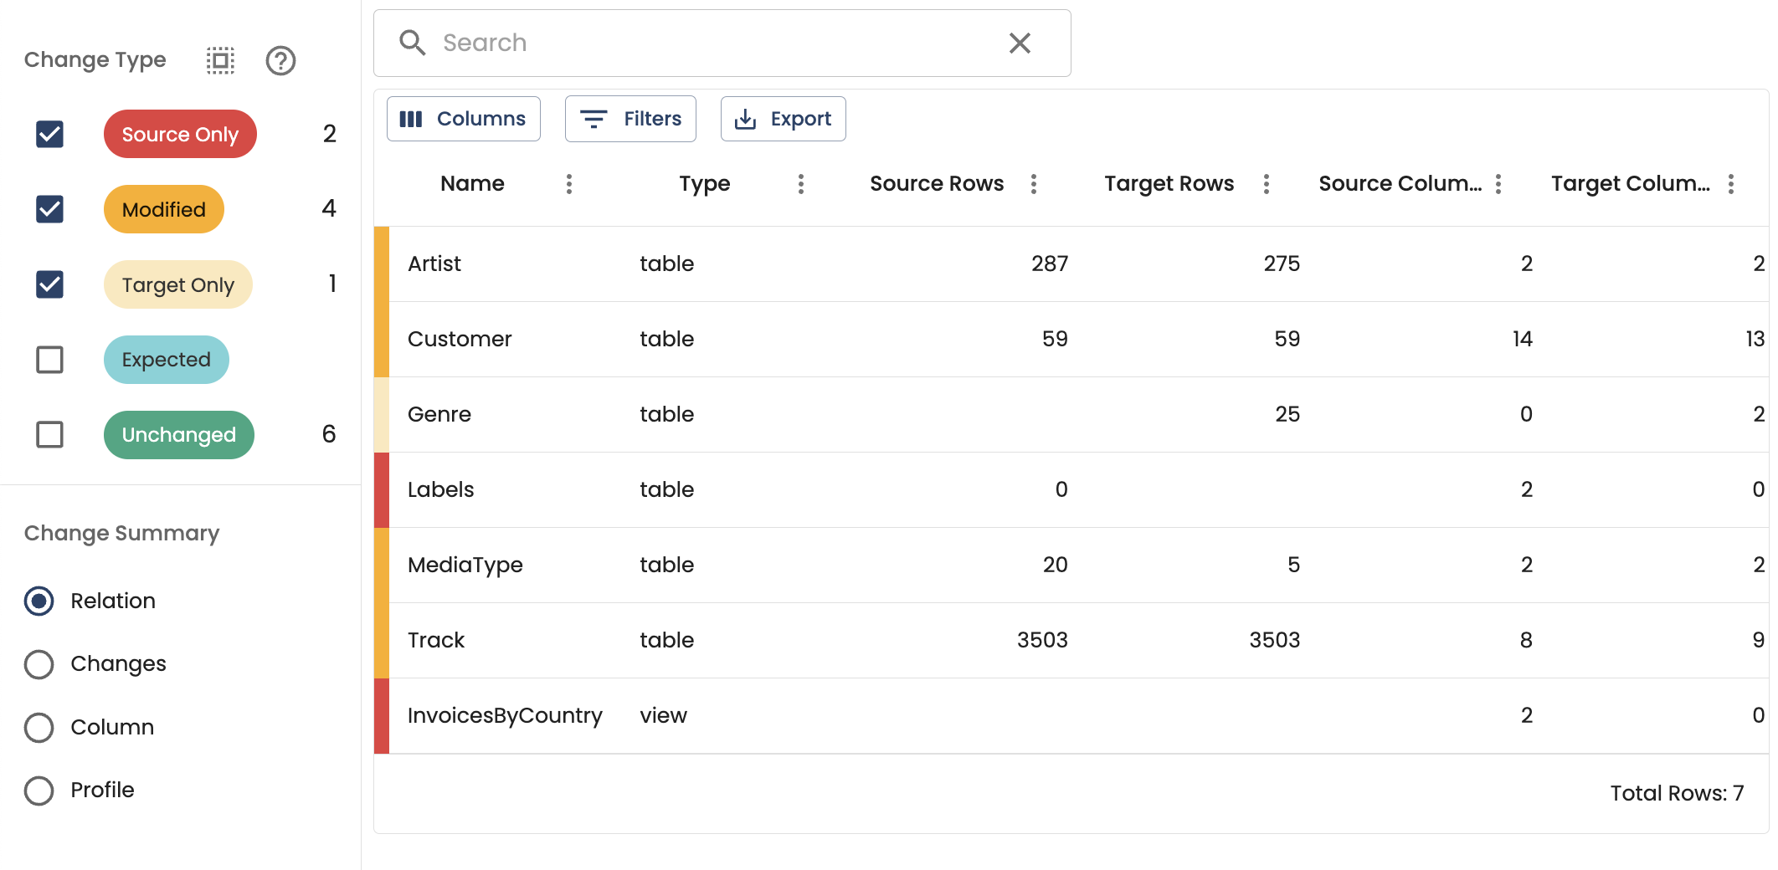Select the Column radio button
1778x870 pixels.
click(x=39, y=728)
